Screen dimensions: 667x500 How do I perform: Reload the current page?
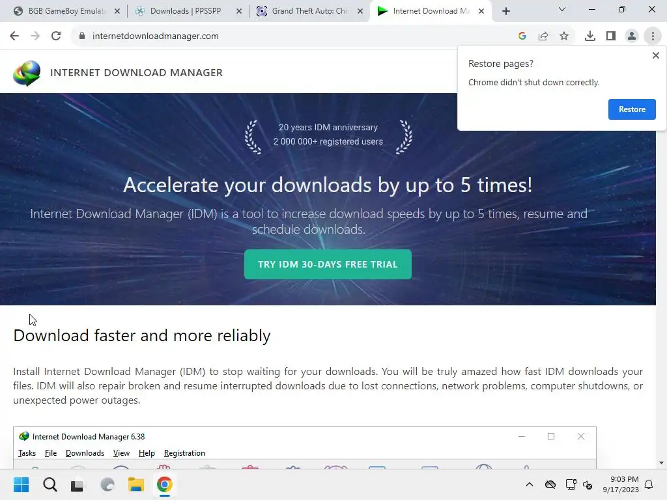click(x=56, y=36)
